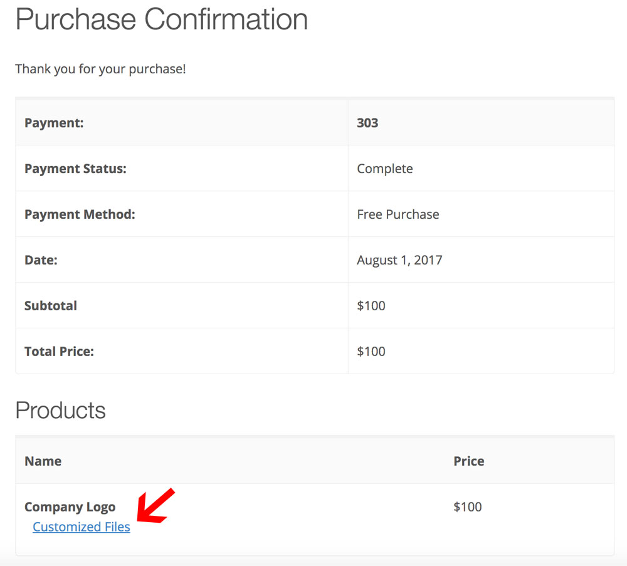
Task: Click the Company Logo $100 price
Action: [468, 507]
